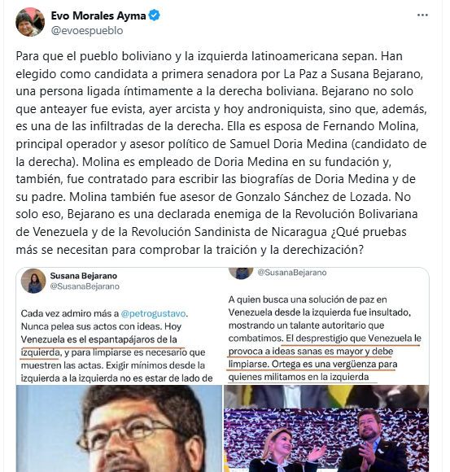Open the Evo Morales Ayma display name

click(98, 15)
